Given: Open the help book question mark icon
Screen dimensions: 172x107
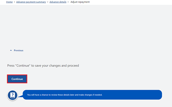Looking at the screenshot, I should (x=12, y=95).
